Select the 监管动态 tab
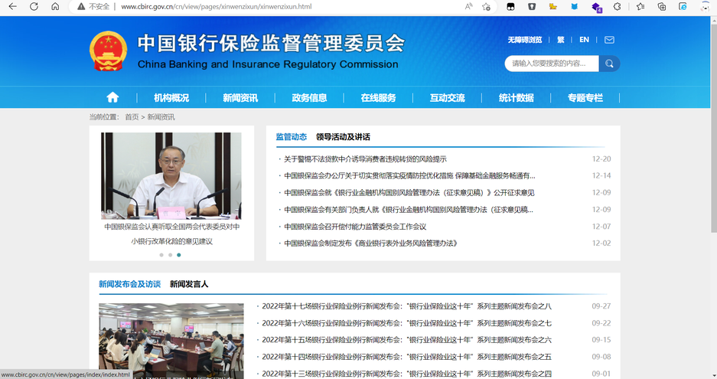Image resolution: width=717 pixels, height=379 pixels. pos(292,137)
